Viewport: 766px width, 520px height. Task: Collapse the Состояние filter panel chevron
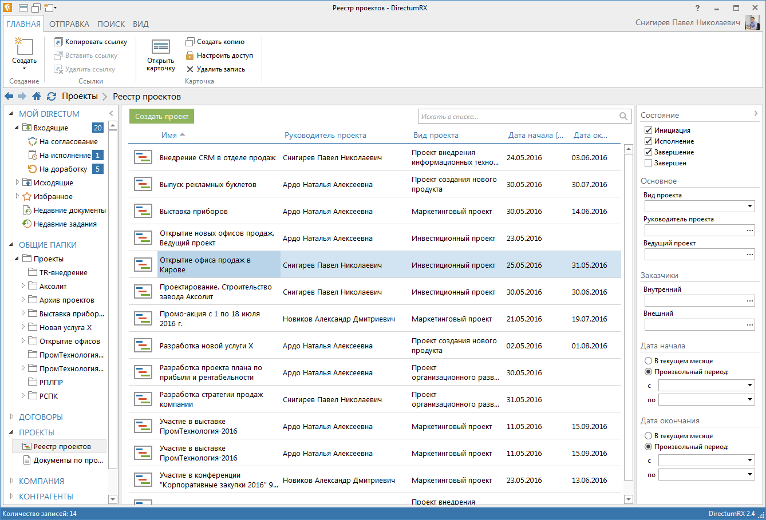coord(756,114)
